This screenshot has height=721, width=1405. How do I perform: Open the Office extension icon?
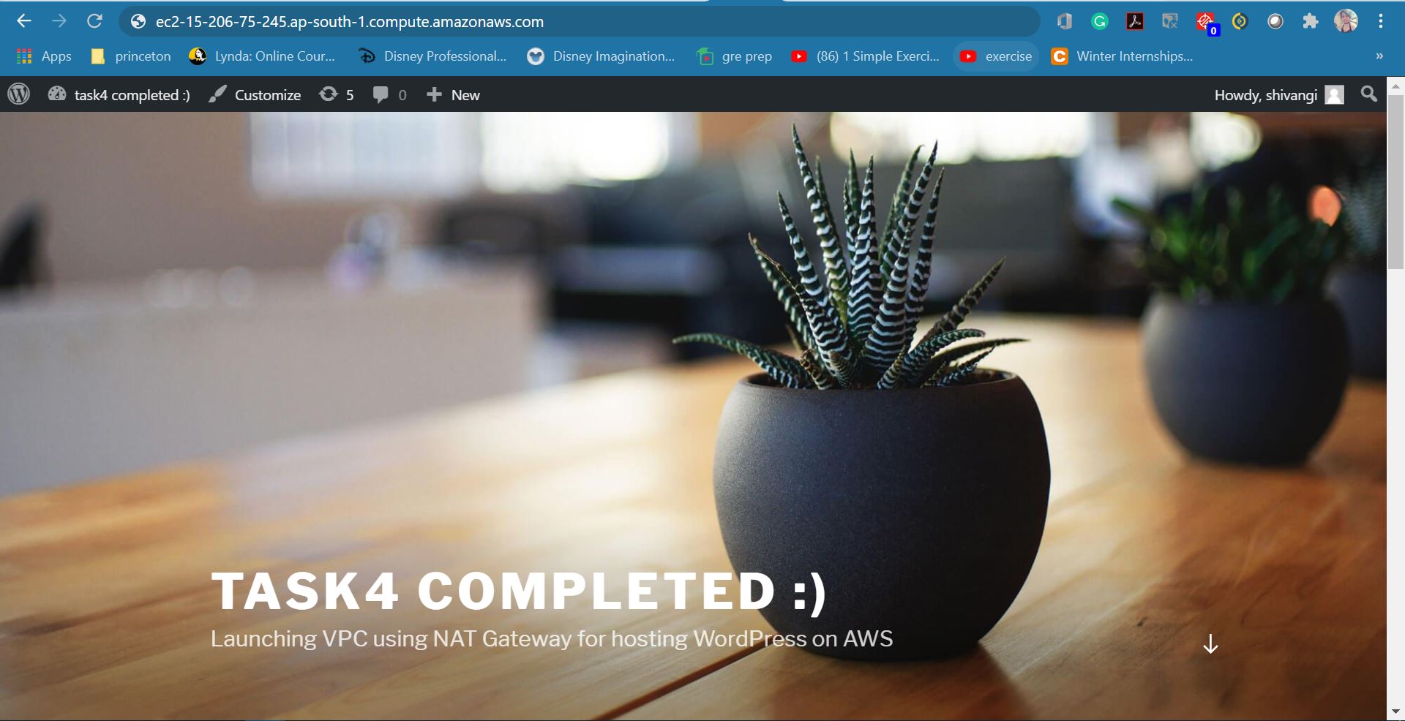tap(1065, 22)
